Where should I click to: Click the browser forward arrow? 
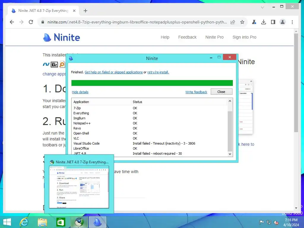pos(21,22)
